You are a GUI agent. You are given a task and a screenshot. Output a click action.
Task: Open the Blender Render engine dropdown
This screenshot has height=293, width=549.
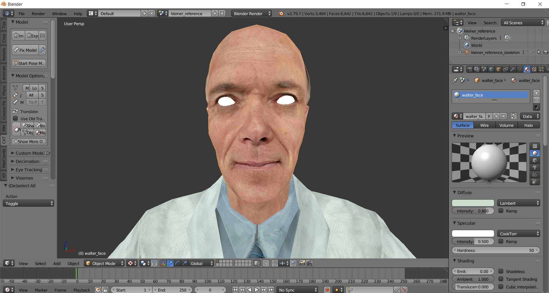pyautogui.click(x=251, y=13)
